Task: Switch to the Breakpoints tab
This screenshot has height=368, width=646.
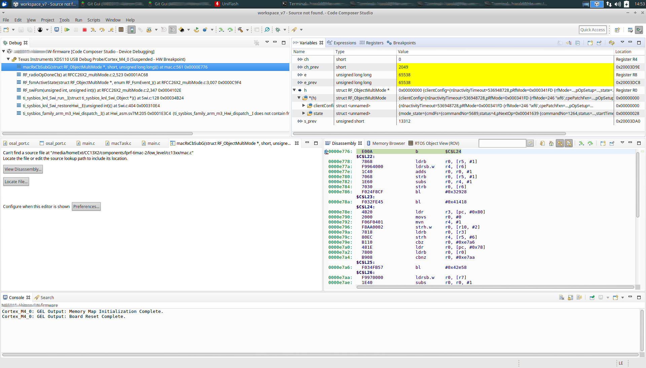Action: click(401, 43)
